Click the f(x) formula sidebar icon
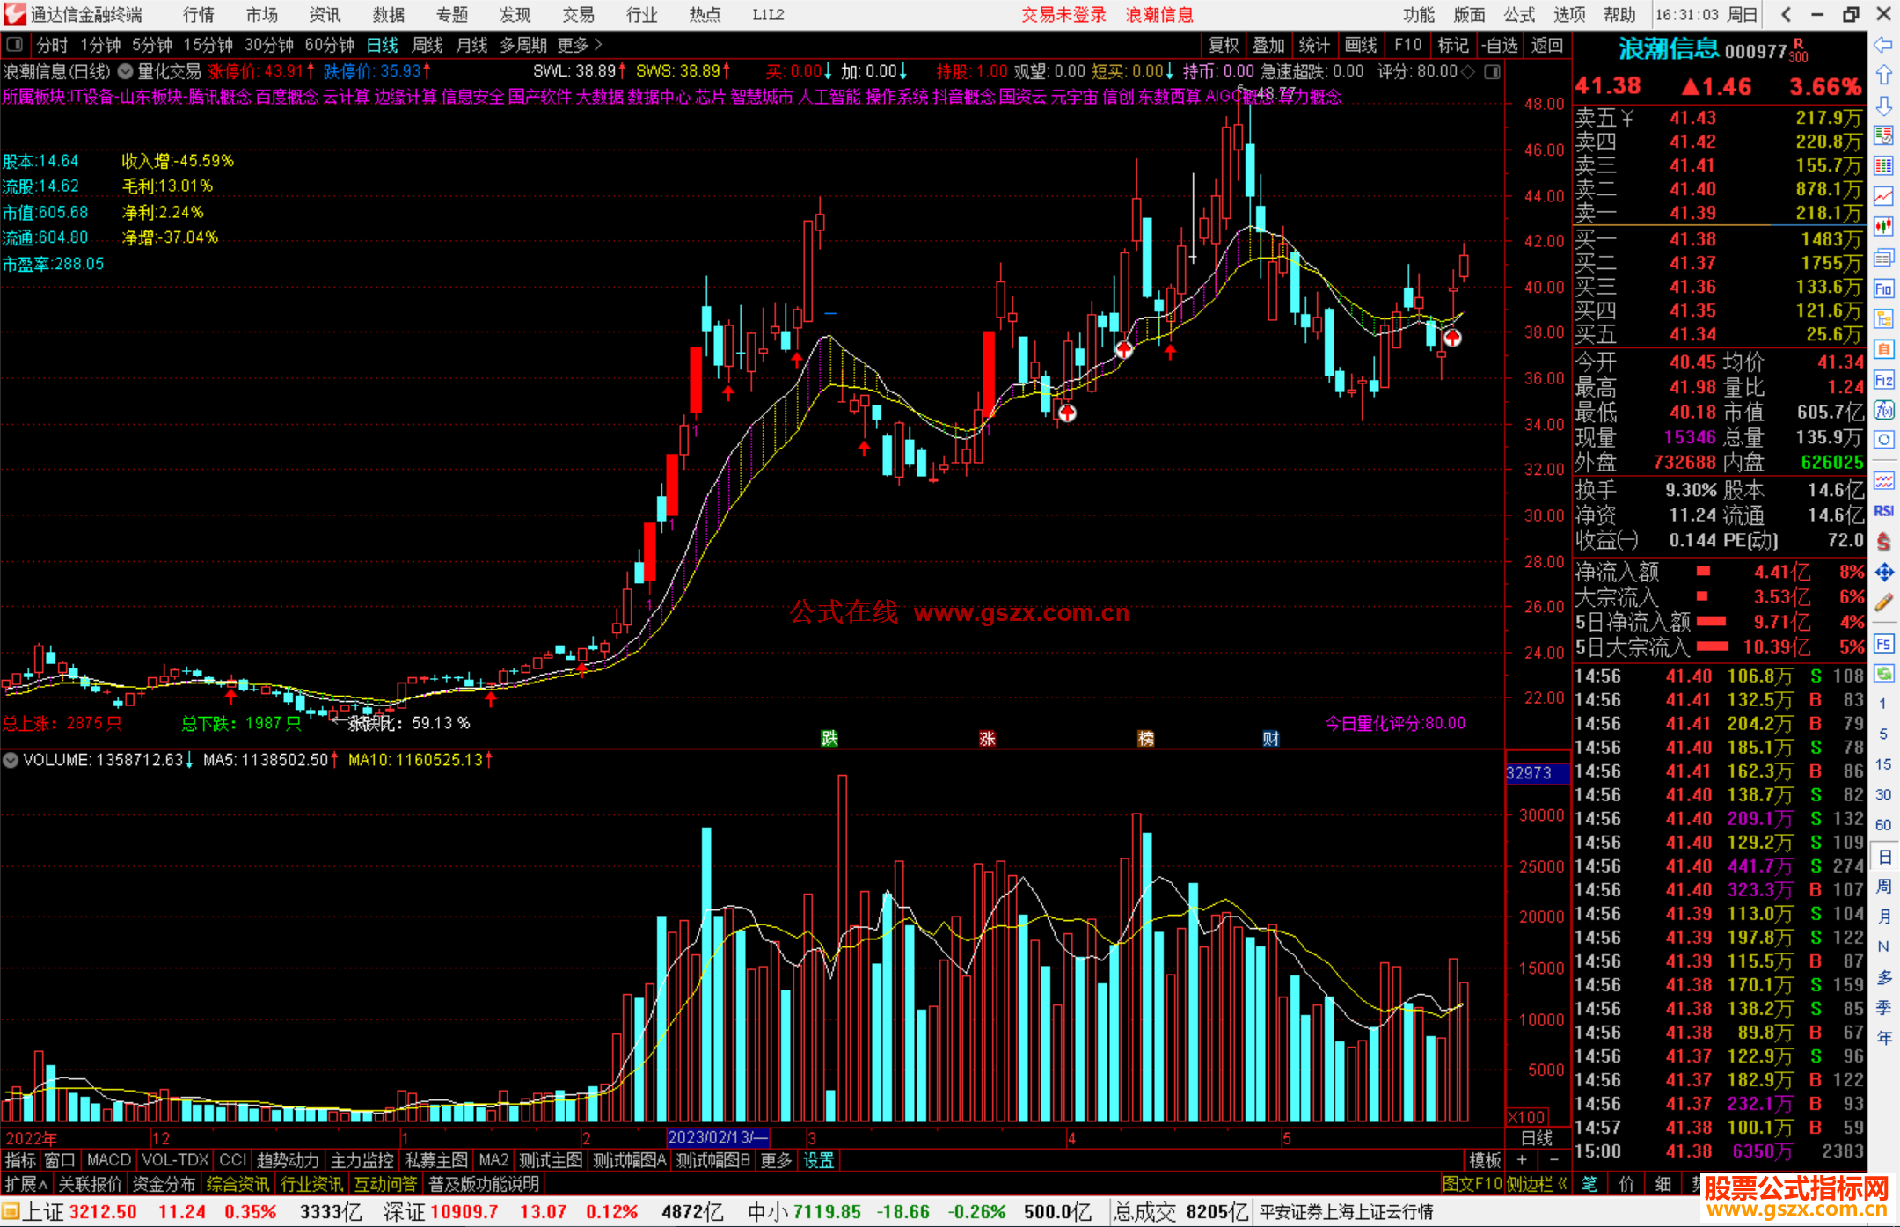 point(1883,410)
